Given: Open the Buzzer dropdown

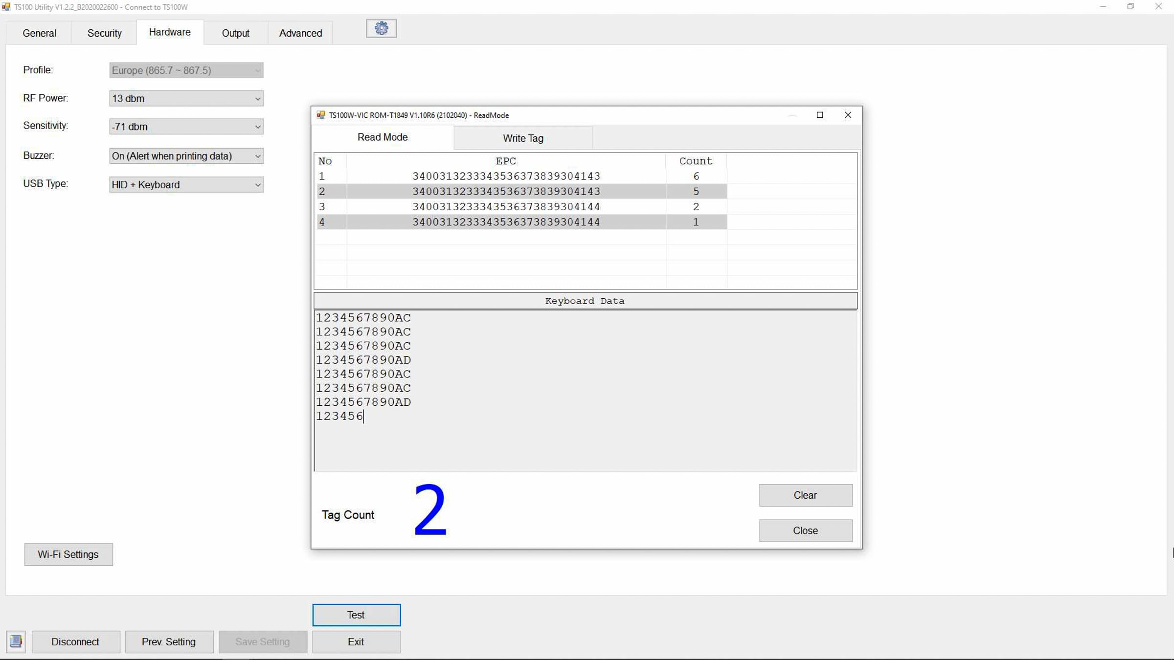Looking at the screenshot, I should click(186, 156).
